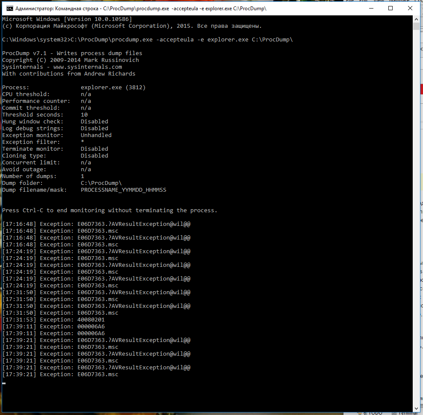
Task: Click the C:\Windows\system32> procdump command line
Action: [147, 40]
